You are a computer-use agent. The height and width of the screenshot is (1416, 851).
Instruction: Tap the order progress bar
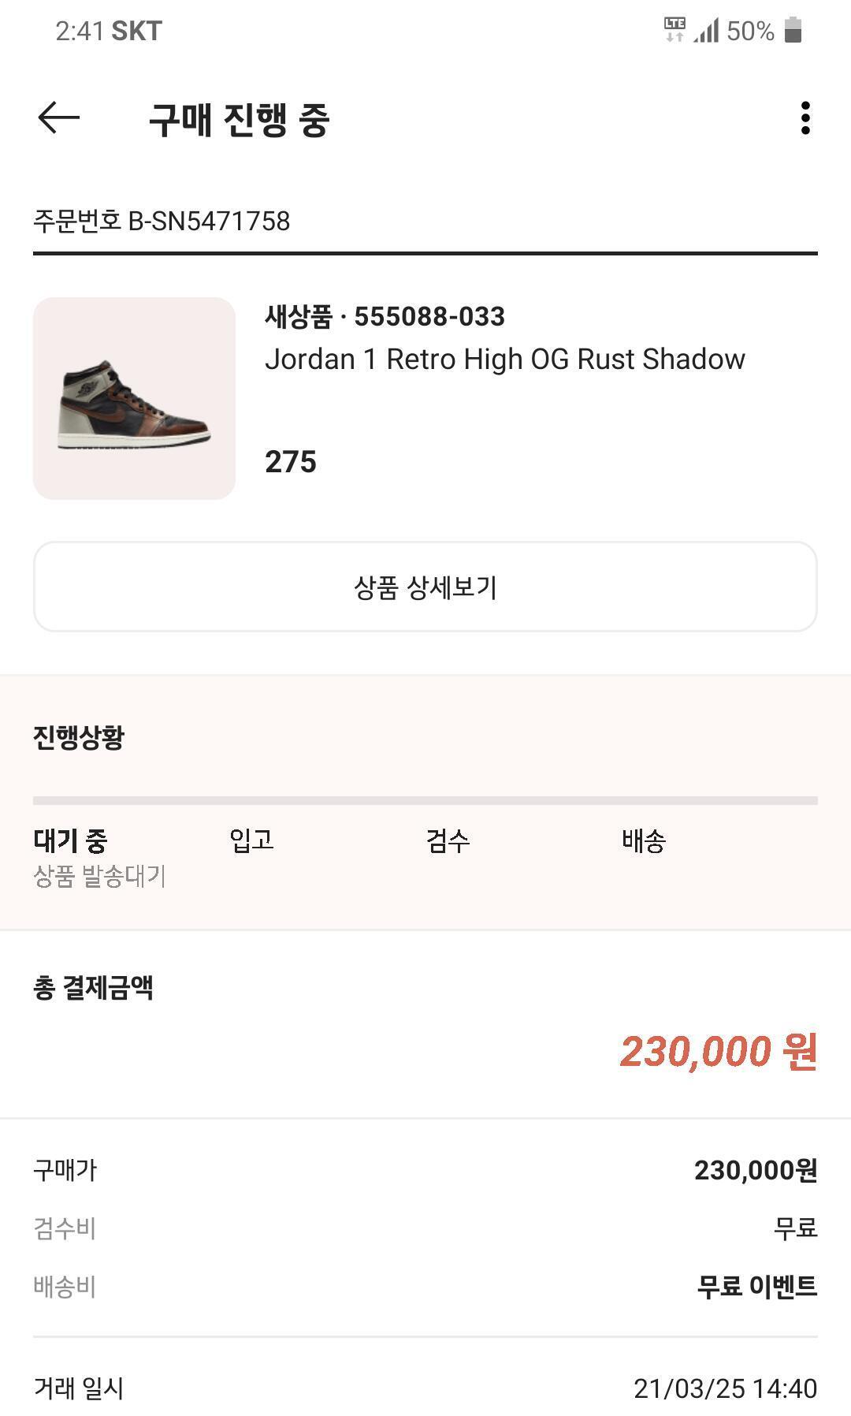[425, 801]
